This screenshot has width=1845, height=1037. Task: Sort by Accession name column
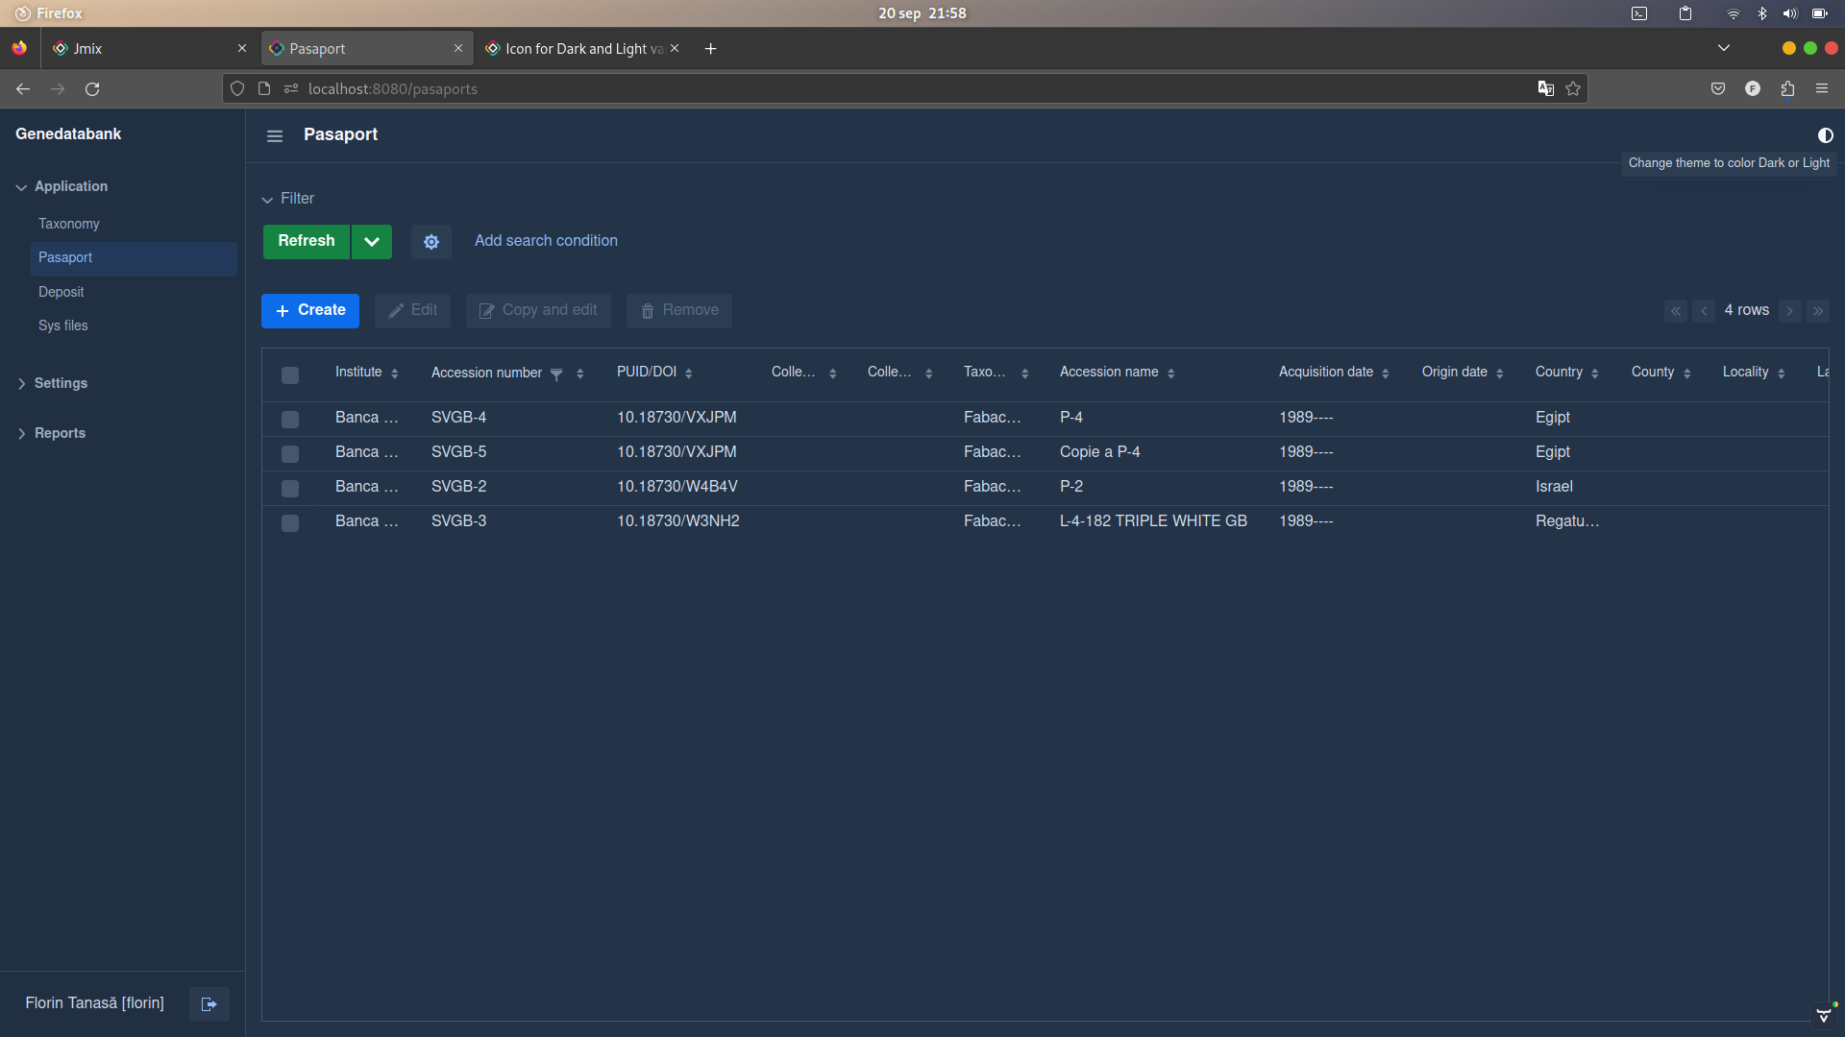[1171, 374]
